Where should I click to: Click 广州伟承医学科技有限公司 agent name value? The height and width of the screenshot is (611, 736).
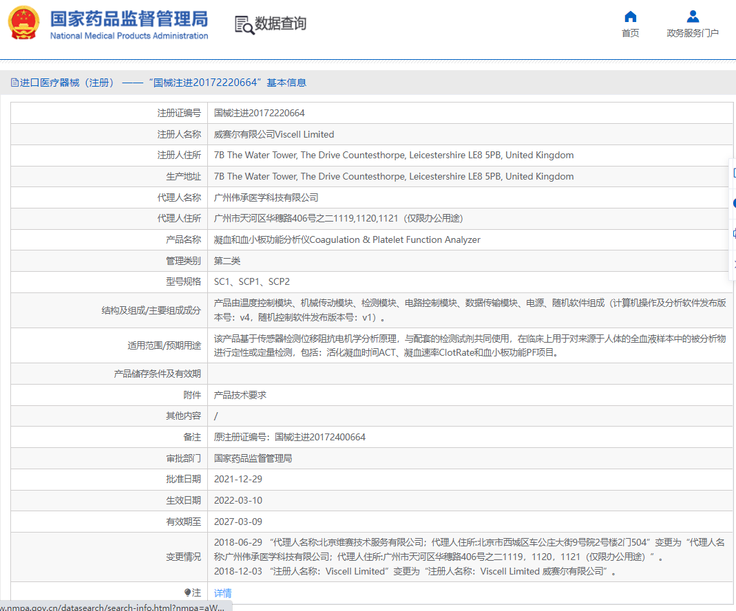pyautogui.click(x=266, y=197)
